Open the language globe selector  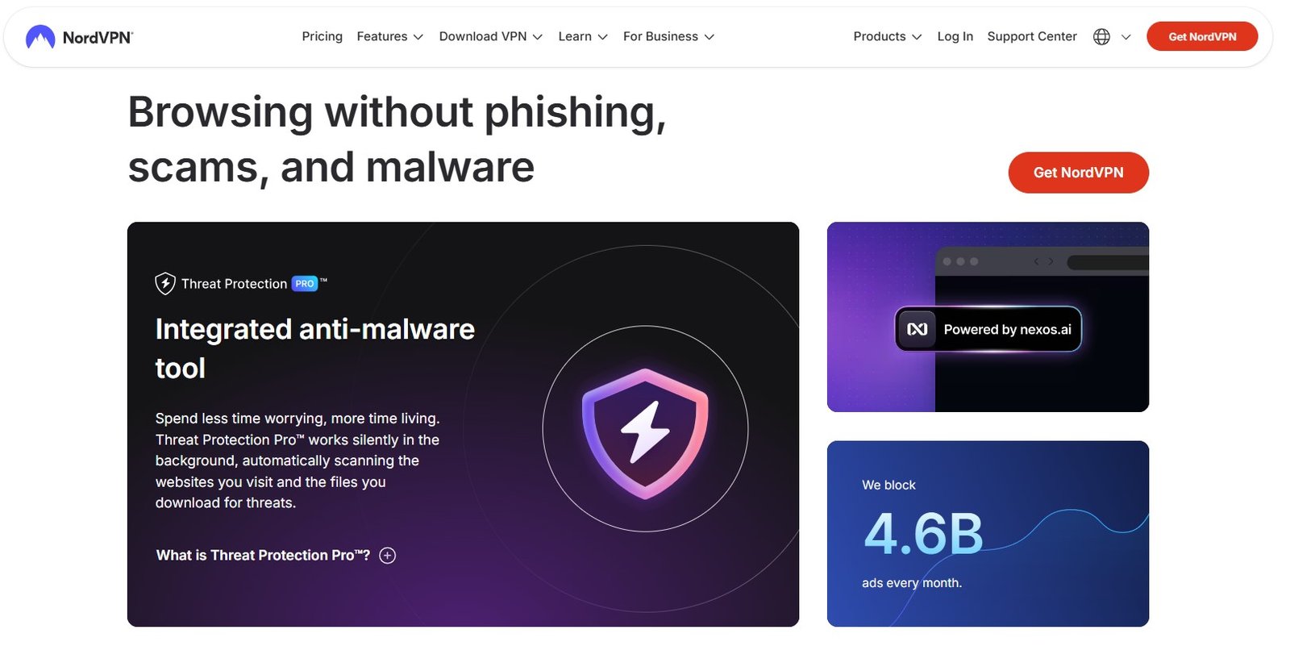click(x=1101, y=37)
